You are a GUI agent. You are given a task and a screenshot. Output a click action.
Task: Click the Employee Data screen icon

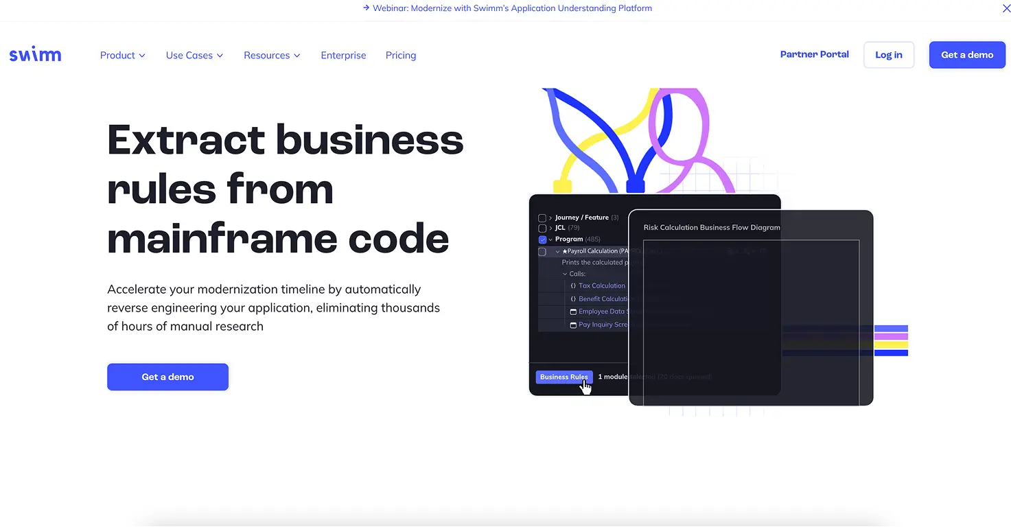(573, 312)
